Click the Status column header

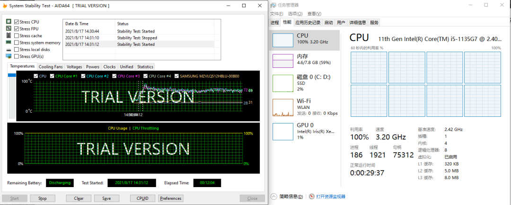click(x=165, y=24)
